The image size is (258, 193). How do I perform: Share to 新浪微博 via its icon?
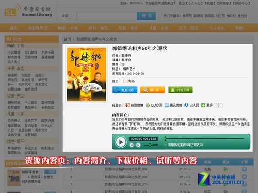point(127,105)
